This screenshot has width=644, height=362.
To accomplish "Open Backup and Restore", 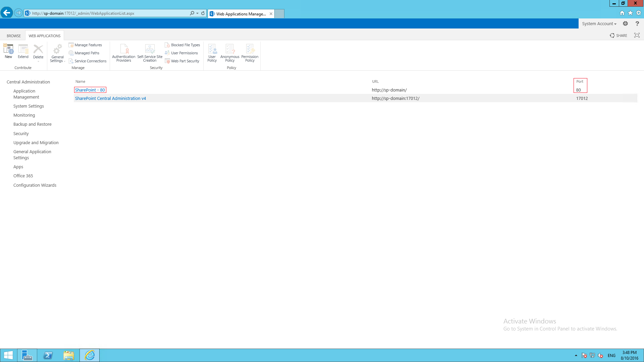I will click(x=33, y=124).
